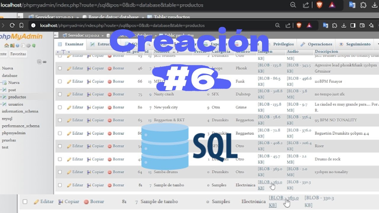Screen dimensions: 379x213
Task: Click pencil edit icon for Nasty crash row
Action: [69, 94]
